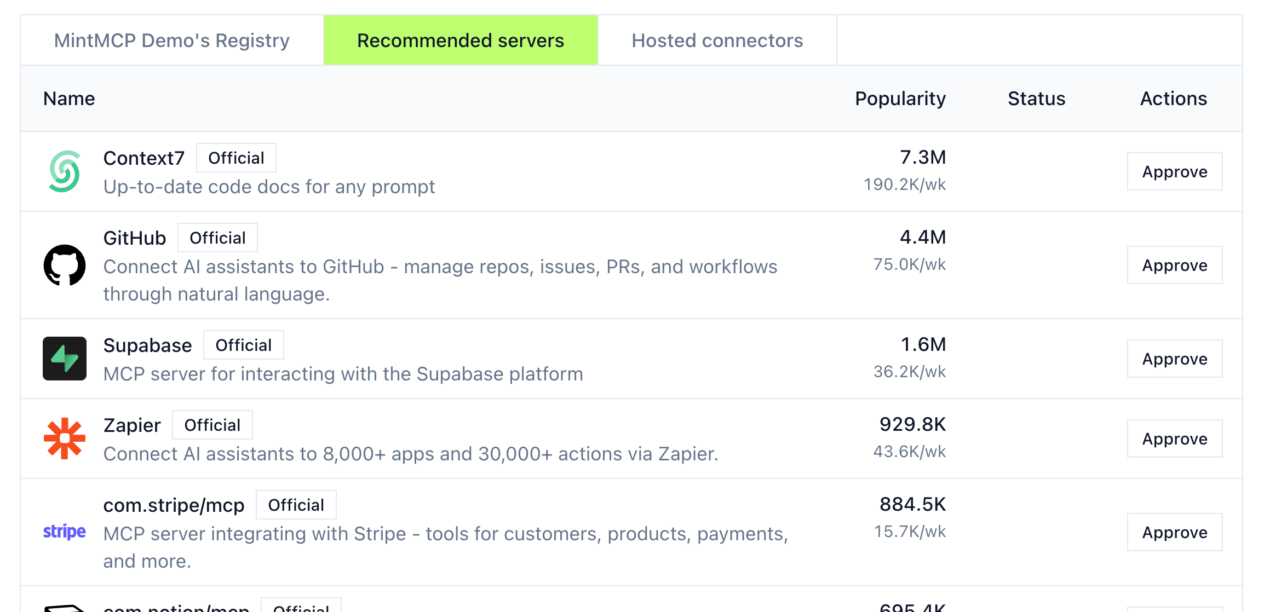The image size is (1264, 612).
Task: Click the Zapier orange asterisk logo
Action: 64,438
